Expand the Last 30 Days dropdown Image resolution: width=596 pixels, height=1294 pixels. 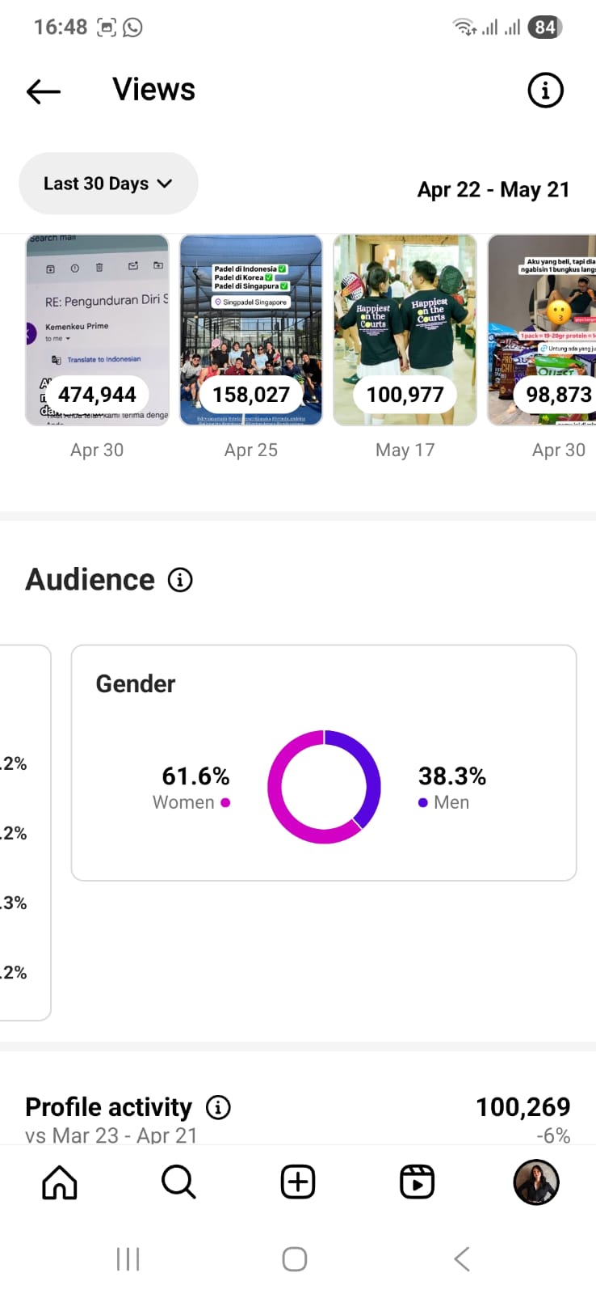click(108, 184)
